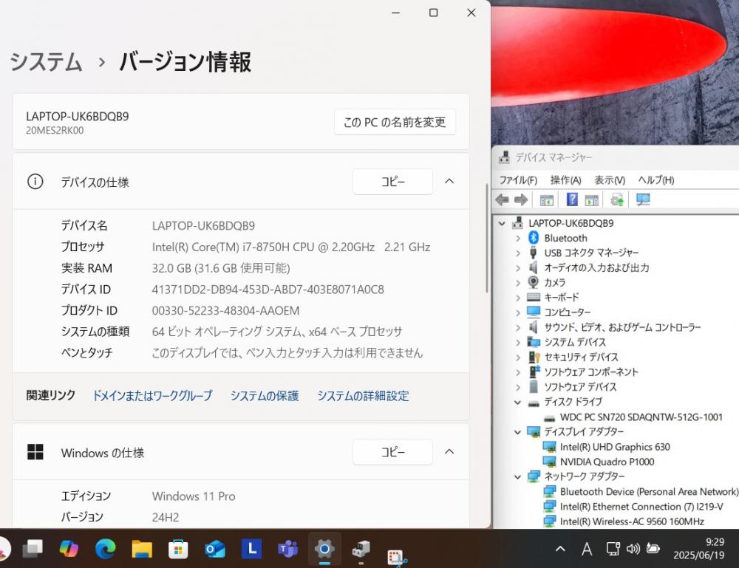Screen dimensions: 739x568
Task: Select the Bluetooth category icon in device tree
Action: [x=534, y=238]
